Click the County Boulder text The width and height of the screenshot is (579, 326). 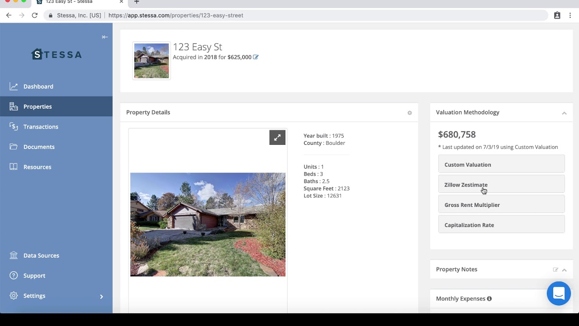tap(324, 143)
